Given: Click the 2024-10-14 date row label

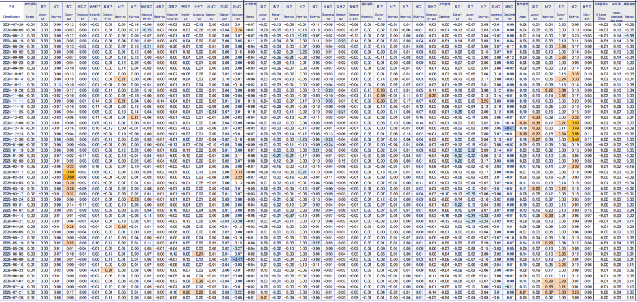Looking at the screenshot, I should [11, 79].
